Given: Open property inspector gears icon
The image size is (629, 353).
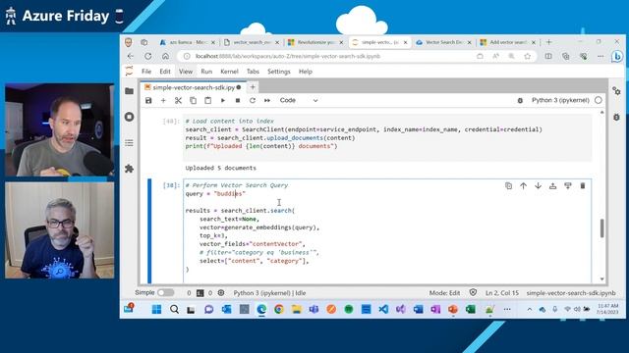Looking at the screenshot, I should (x=616, y=91).
